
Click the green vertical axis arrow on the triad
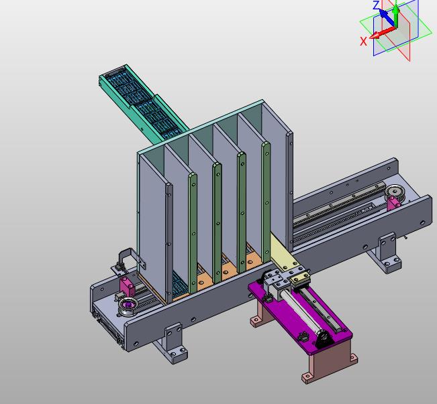(396, 15)
